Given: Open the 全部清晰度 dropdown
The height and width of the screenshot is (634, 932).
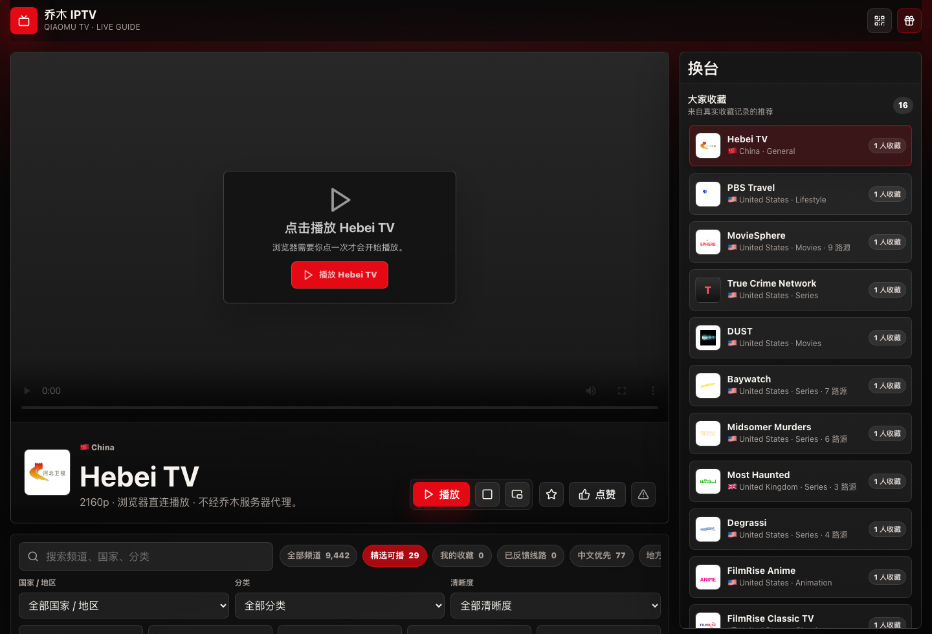Looking at the screenshot, I should pyautogui.click(x=555, y=606).
